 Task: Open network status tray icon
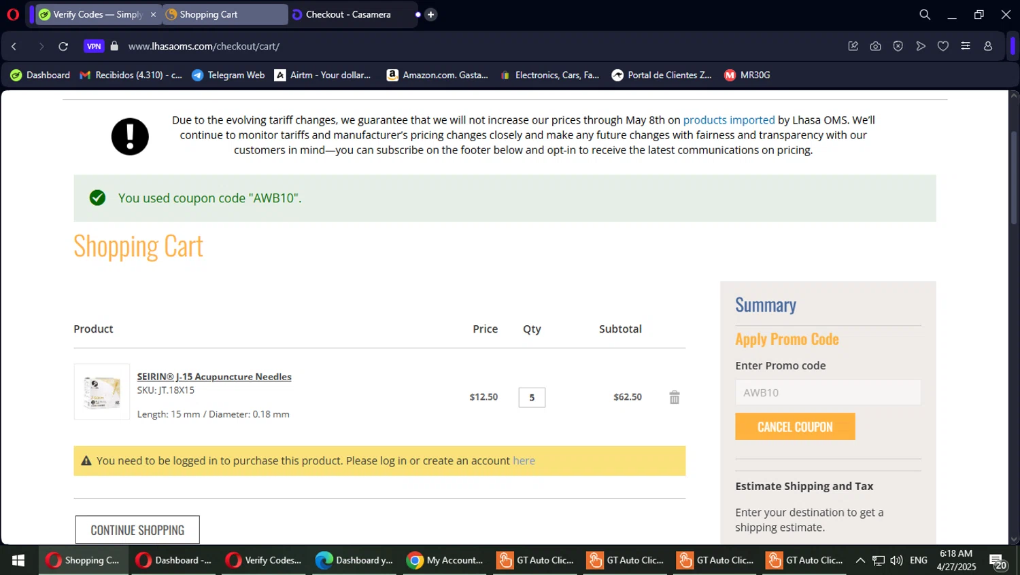pyautogui.click(x=879, y=560)
